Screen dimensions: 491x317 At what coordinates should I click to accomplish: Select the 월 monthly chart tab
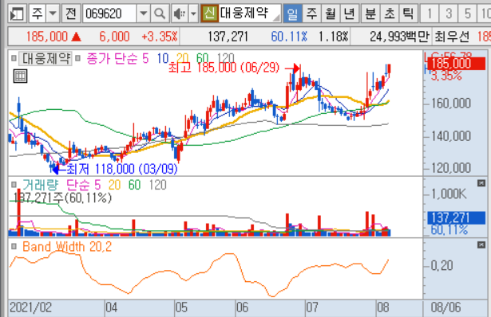tap(331, 14)
